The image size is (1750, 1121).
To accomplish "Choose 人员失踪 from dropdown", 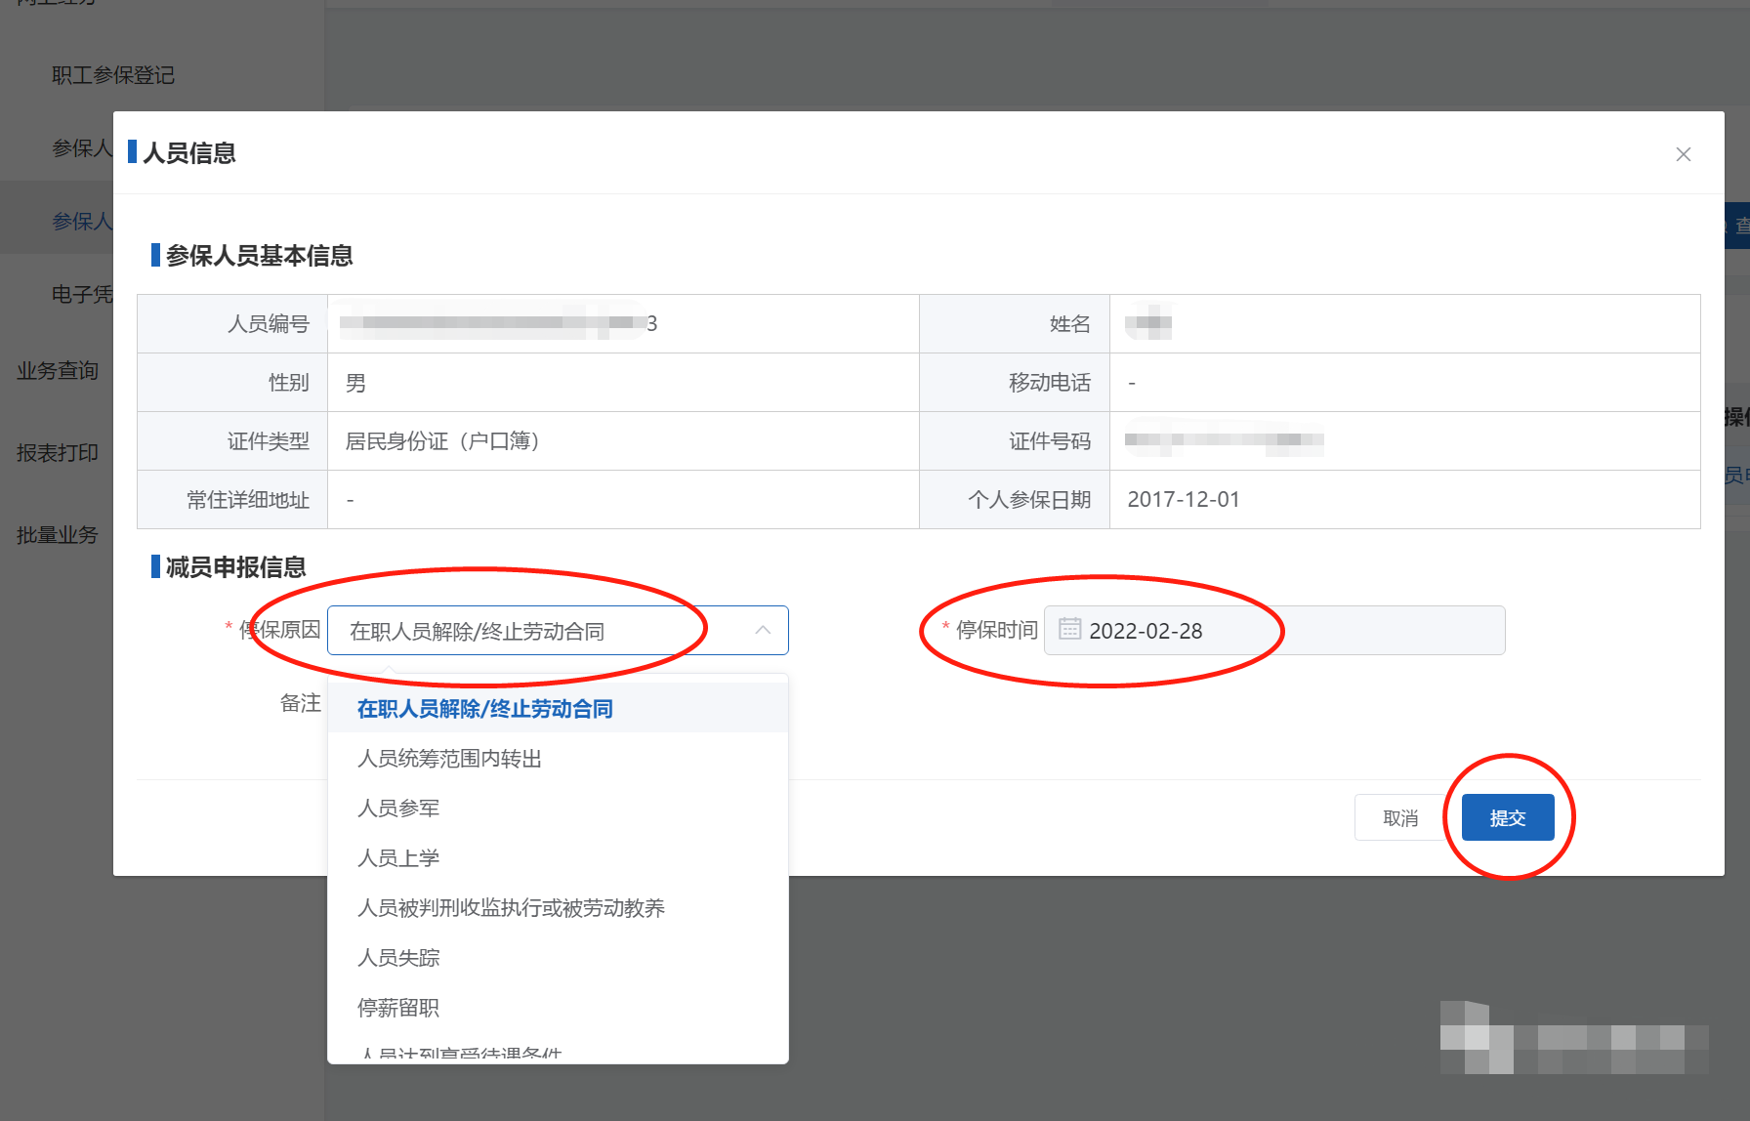I will [x=398, y=958].
